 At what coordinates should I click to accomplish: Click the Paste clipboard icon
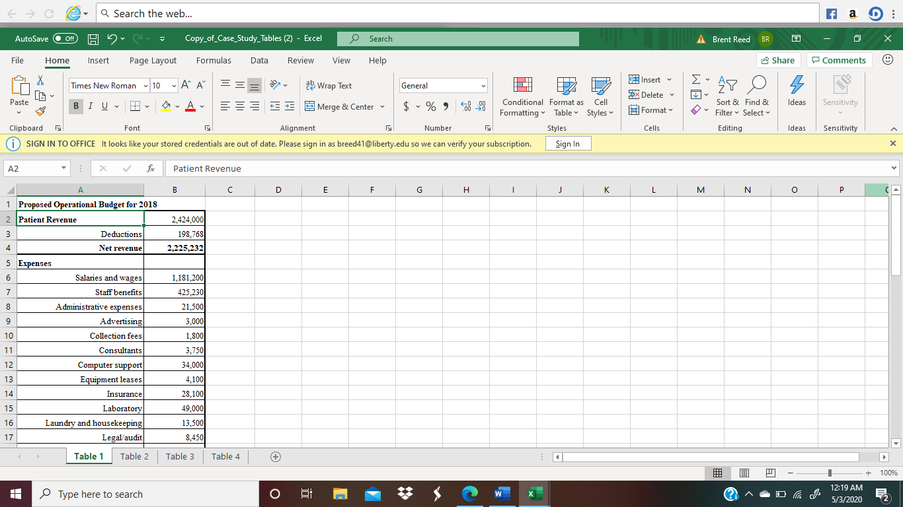(x=19, y=86)
